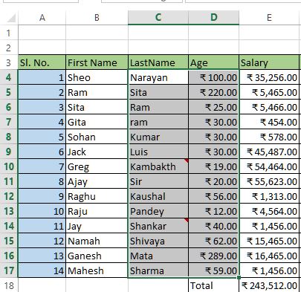
Task: Select the age cell '₹ 289.00'
Action: click(x=214, y=256)
